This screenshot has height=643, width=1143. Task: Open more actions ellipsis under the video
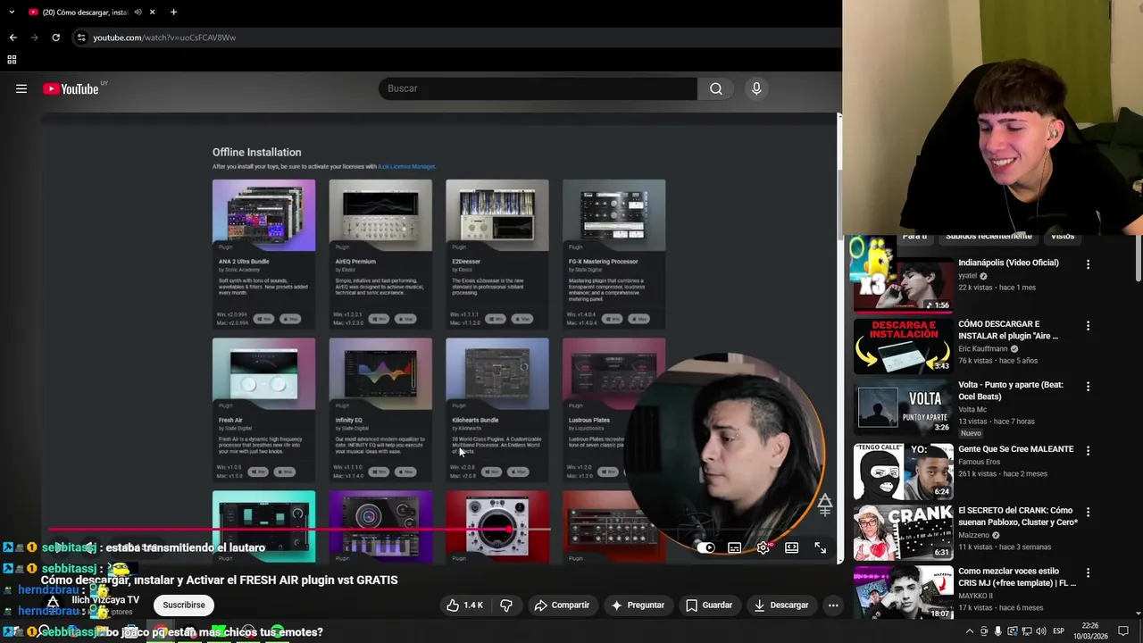833,605
